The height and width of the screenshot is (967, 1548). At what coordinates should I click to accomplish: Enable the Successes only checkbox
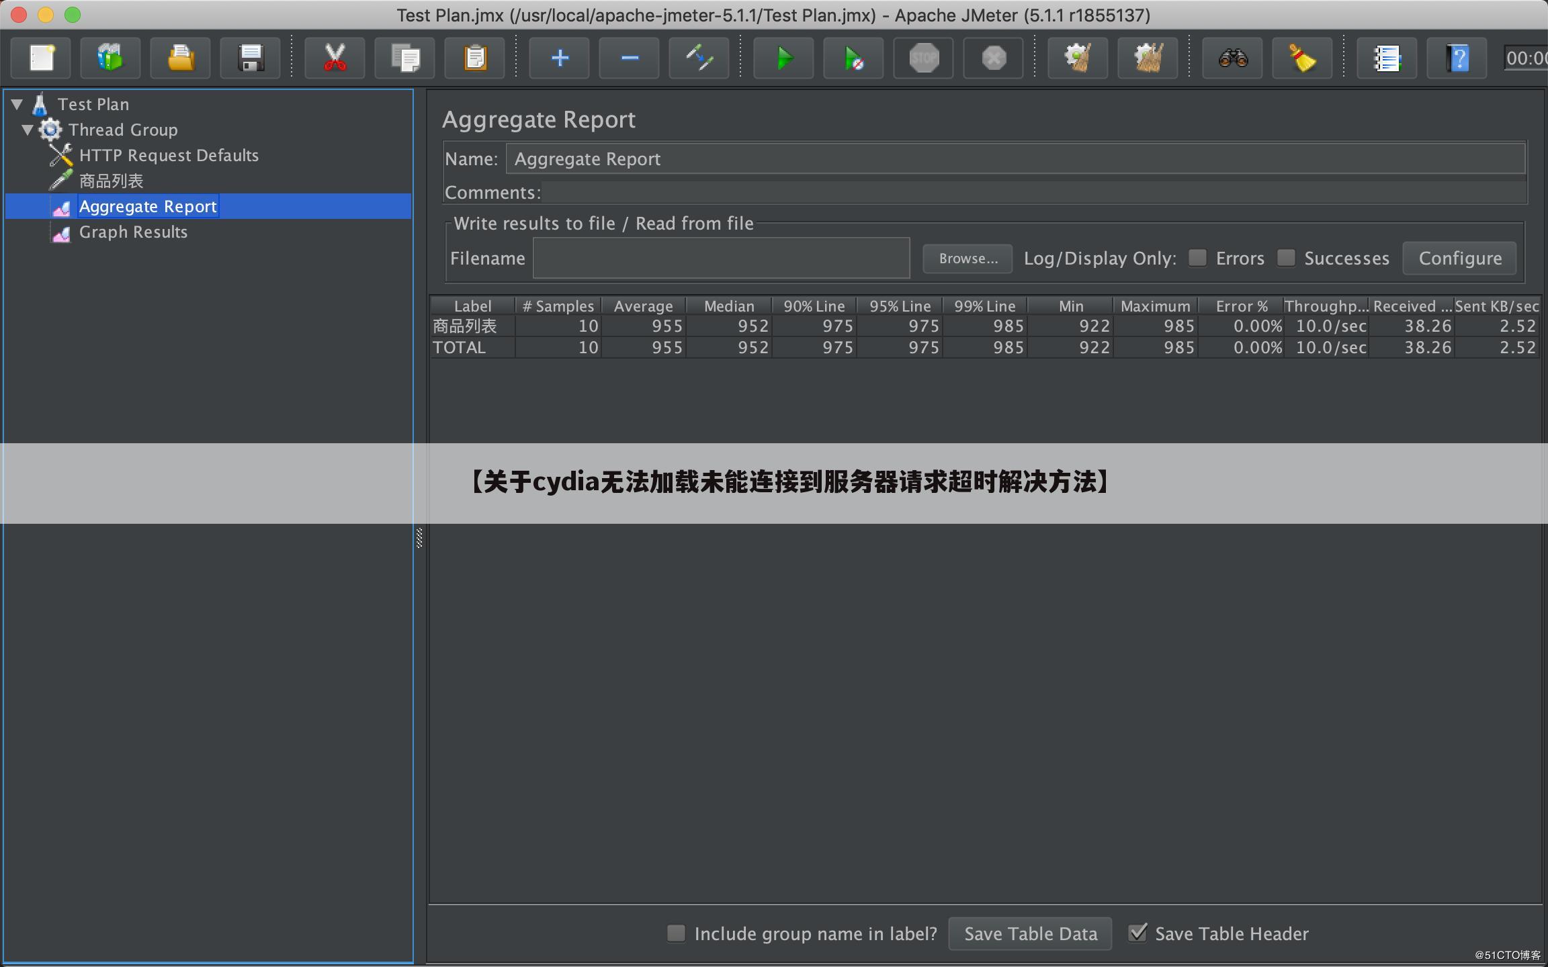tap(1286, 258)
